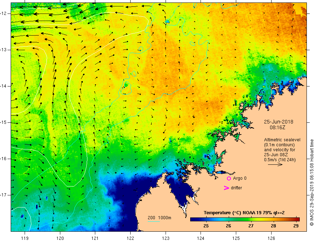The image size is (314, 242).
Task: Click the temperature color bar legend
Action: point(245,219)
